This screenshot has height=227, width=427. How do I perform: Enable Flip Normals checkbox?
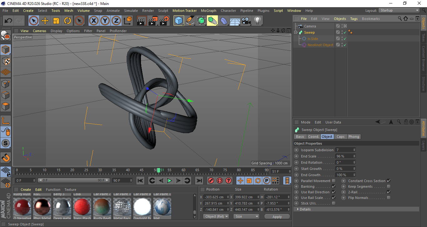click(389, 198)
